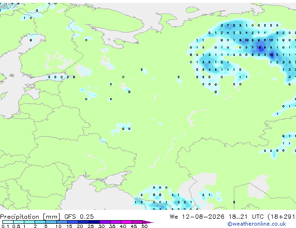Click the 'Precipitation [mm]' title text
The image size is (296, 228).
(x=30, y=217)
